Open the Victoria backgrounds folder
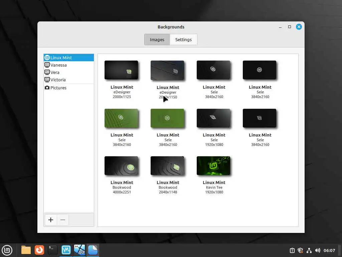The height and width of the screenshot is (257, 342). tap(69, 80)
